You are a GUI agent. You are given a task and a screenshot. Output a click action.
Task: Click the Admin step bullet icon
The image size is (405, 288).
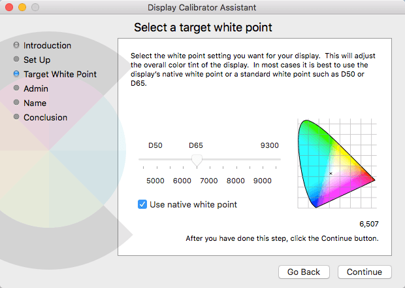point(16,88)
